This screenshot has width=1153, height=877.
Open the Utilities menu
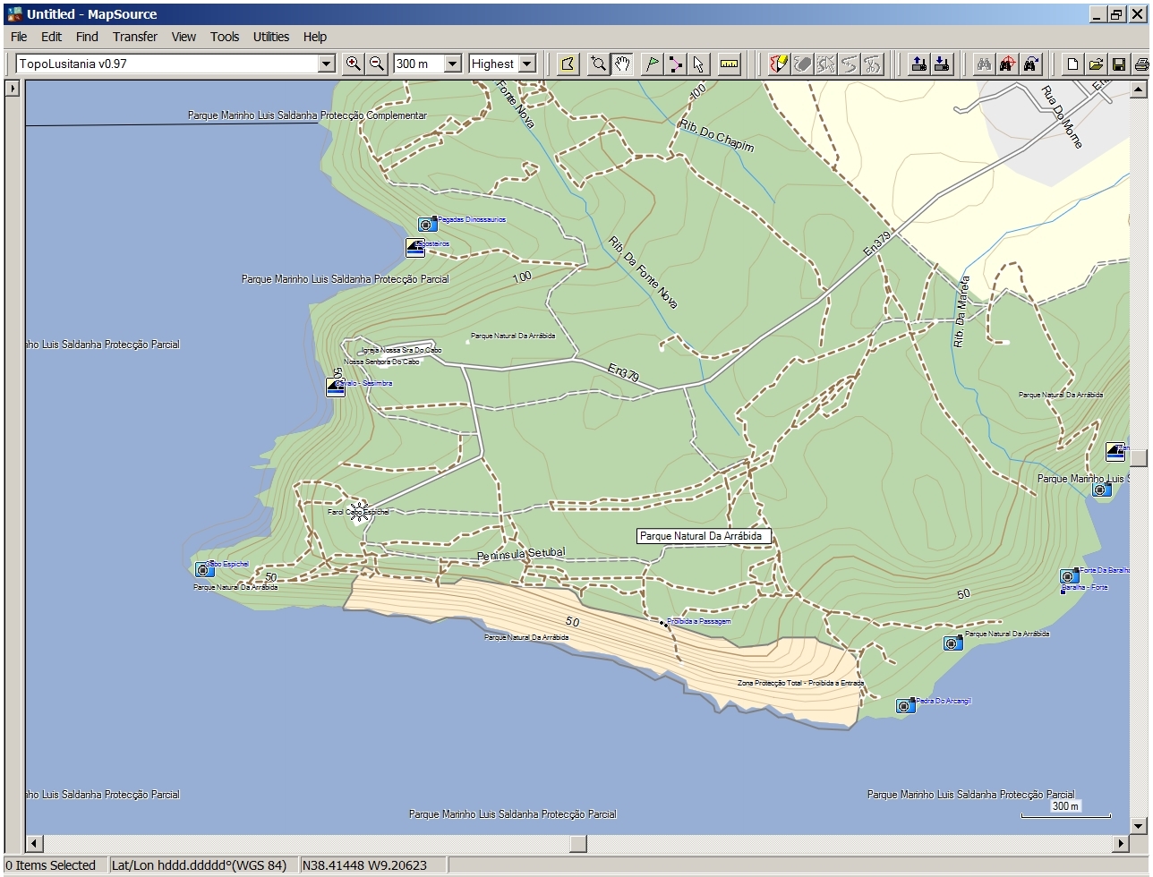tap(271, 37)
